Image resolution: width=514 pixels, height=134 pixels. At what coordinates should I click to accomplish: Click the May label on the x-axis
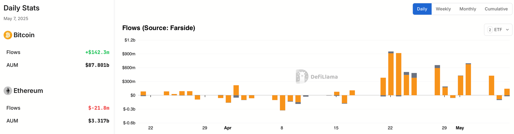[x=460, y=128]
